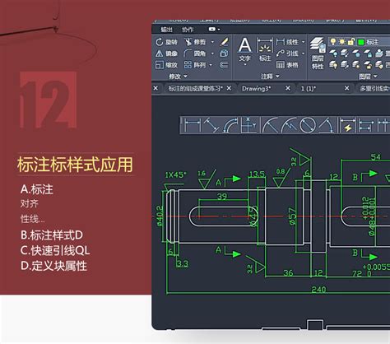
Task: Switch to the Drawing3 tab
Action: 256,88
